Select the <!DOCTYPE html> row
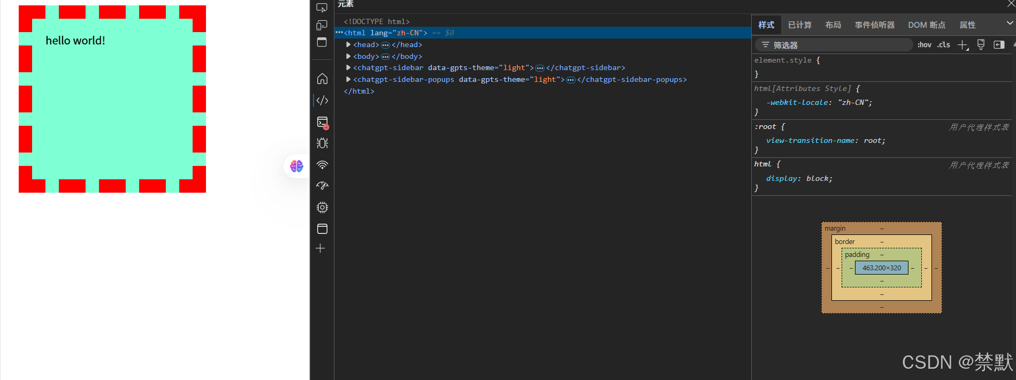This screenshot has height=380, width=1016. (377, 21)
